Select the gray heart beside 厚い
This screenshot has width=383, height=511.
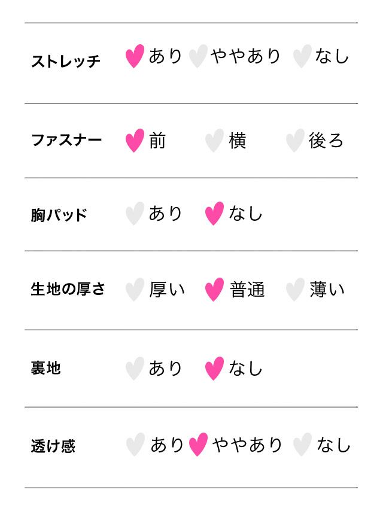pos(135,290)
